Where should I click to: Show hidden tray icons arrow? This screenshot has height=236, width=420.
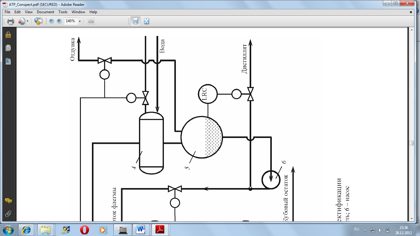coord(365,230)
